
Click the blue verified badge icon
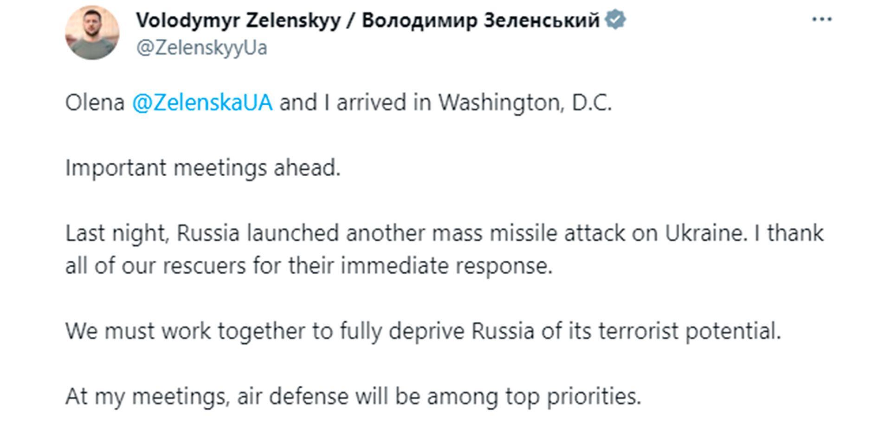615,20
